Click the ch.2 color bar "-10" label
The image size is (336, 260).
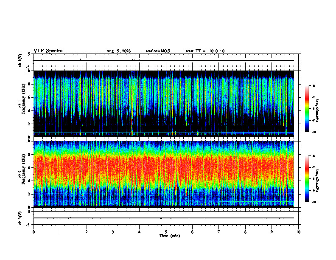pyautogui.click(x=314, y=202)
